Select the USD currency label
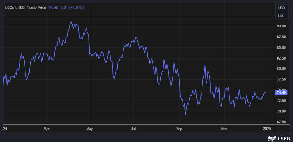The image size is (293, 142). tap(281, 8)
